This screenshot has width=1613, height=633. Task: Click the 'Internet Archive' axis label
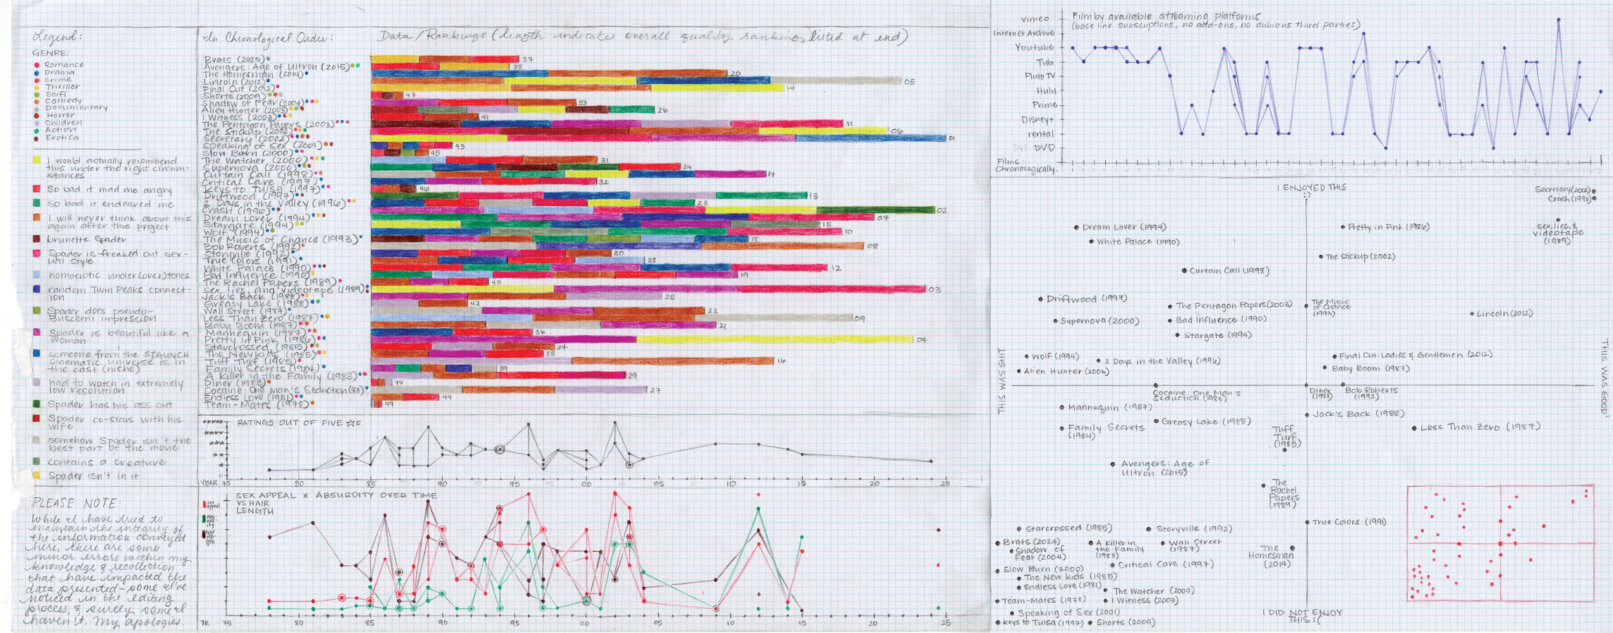pyautogui.click(x=1024, y=33)
